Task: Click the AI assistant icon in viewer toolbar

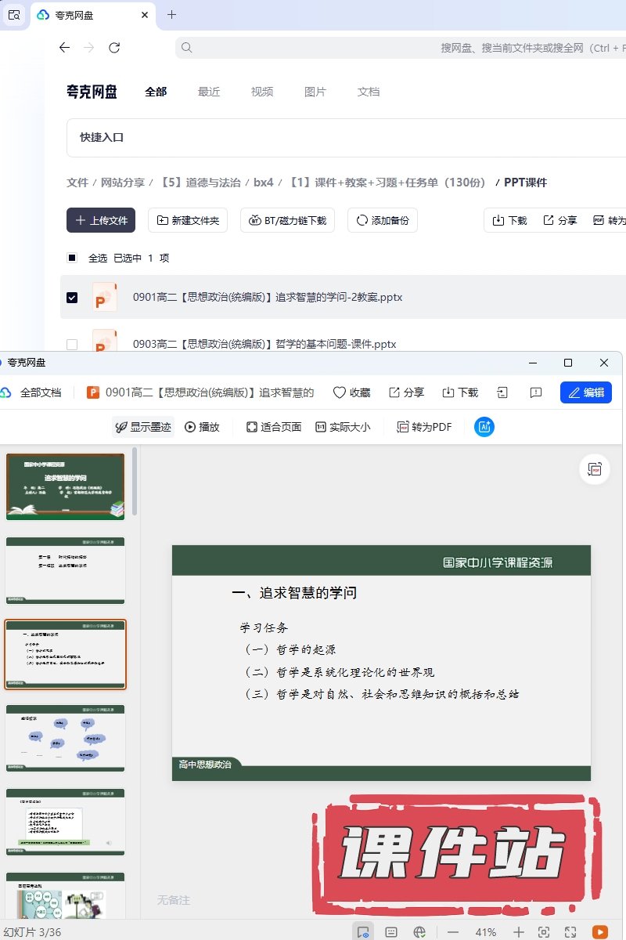Action: coord(484,427)
